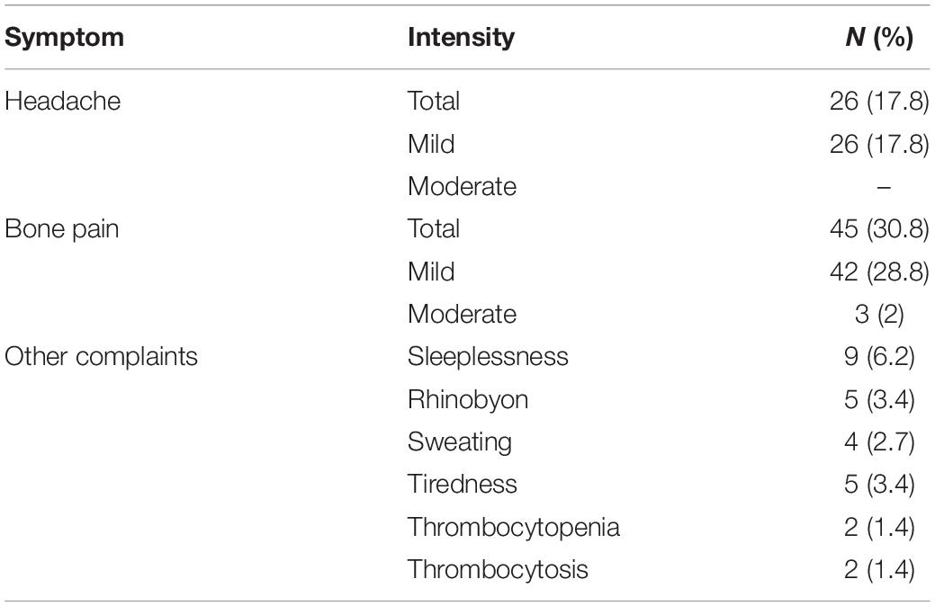The width and height of the screenshot is (935, 606).
Task: Click the N (%) column header
Action: pos(879,38)
